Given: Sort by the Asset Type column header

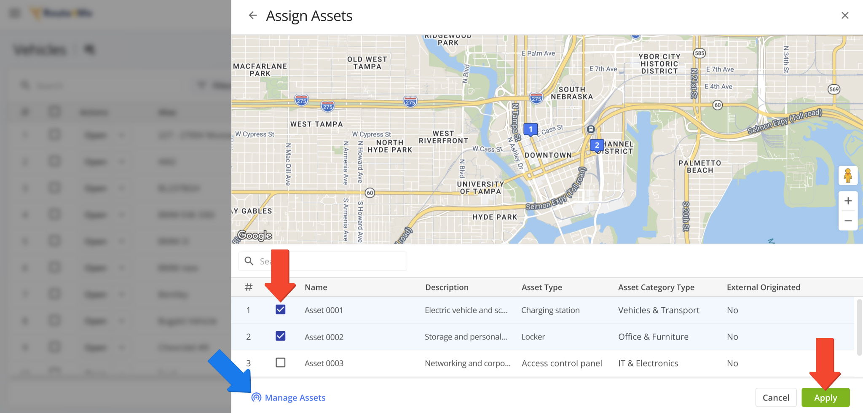Looking at the screenshot, I should point(542,287).
